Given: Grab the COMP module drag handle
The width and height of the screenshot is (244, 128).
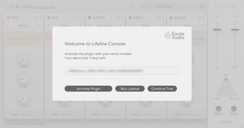Looking at the screenshot, I should pos(123,17).
